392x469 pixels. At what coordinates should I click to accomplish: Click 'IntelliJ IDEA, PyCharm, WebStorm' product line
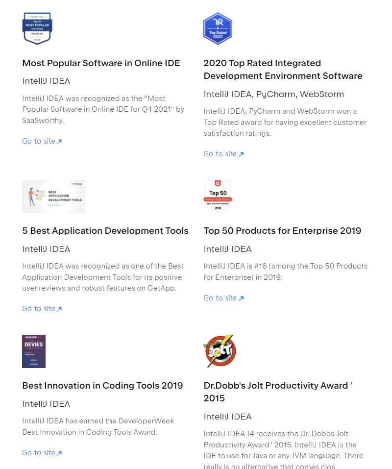coord(273,94)
